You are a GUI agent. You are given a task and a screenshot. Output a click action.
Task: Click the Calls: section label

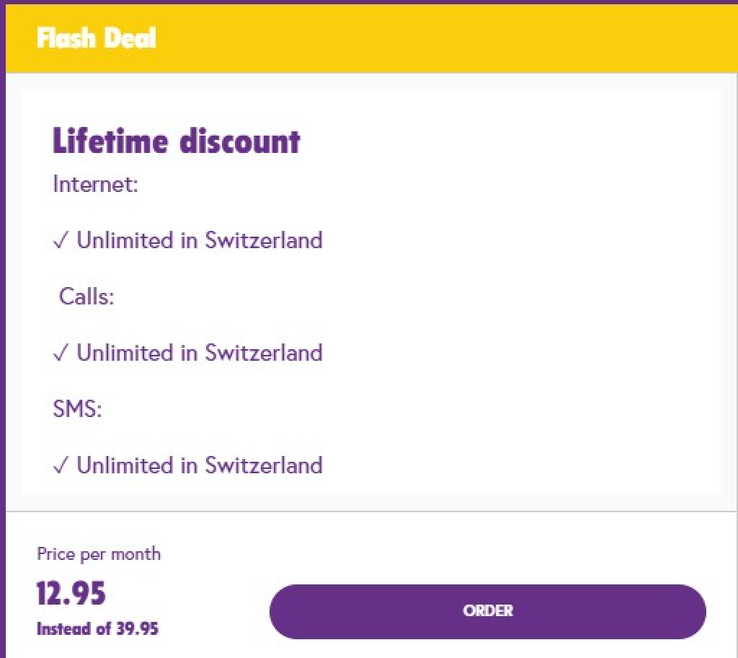click(x=86, y=297)
